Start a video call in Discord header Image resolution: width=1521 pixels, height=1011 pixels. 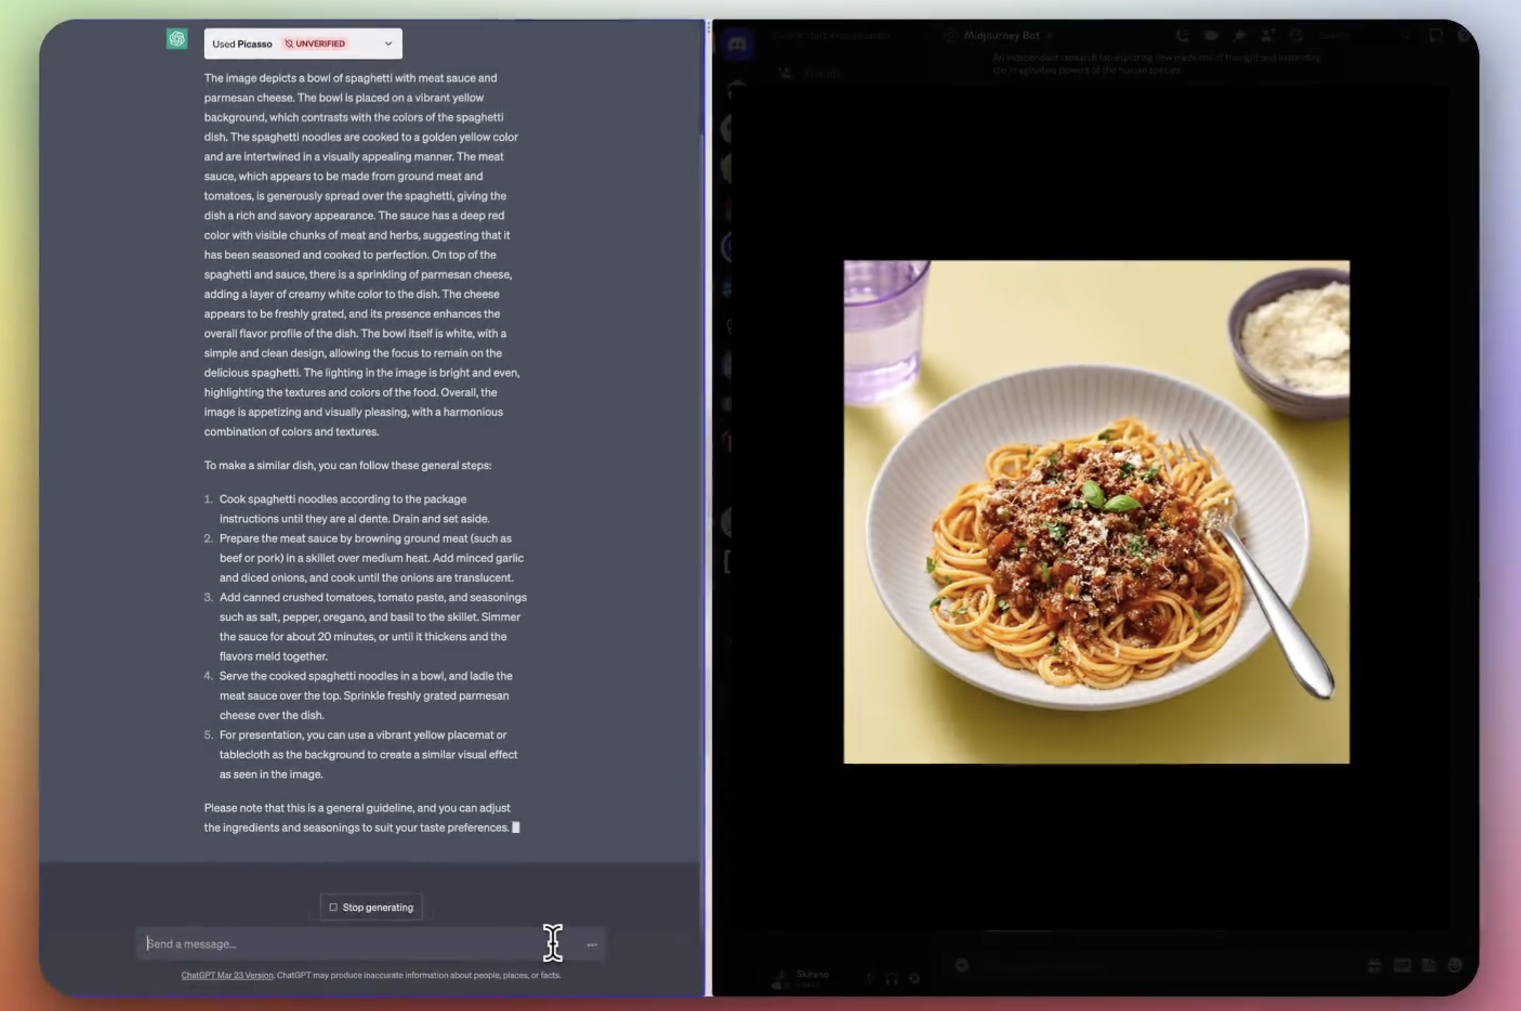tap(1211, 36)
